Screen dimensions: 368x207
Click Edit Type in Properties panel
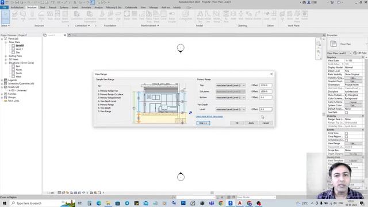point(361,53)
